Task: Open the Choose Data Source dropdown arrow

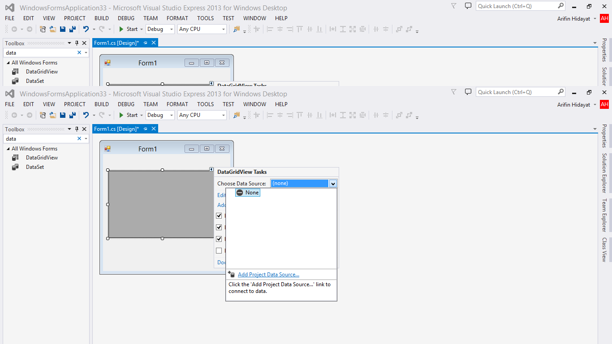Action: click(x=333, y=184)
